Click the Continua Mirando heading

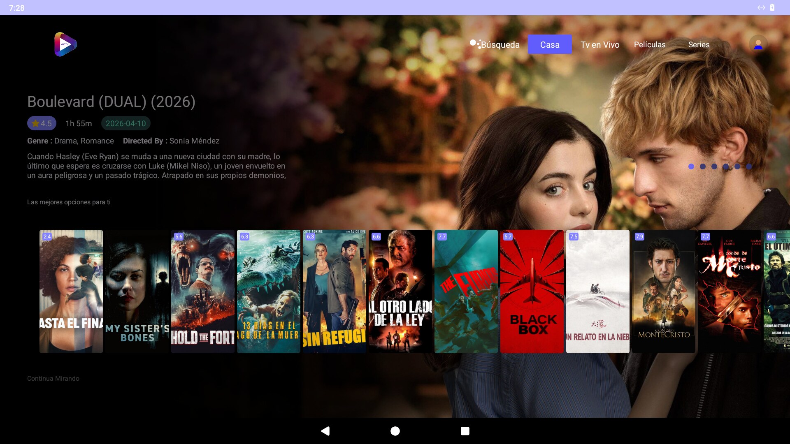tap(53, 378)
